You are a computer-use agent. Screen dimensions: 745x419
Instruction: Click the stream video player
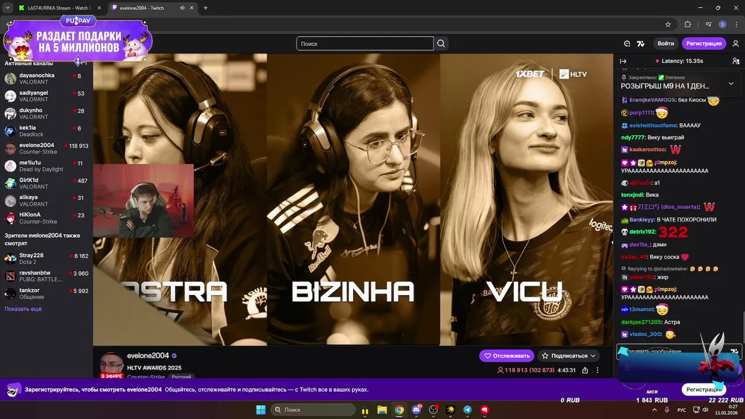pyautogui.click(x=353, y=200)
